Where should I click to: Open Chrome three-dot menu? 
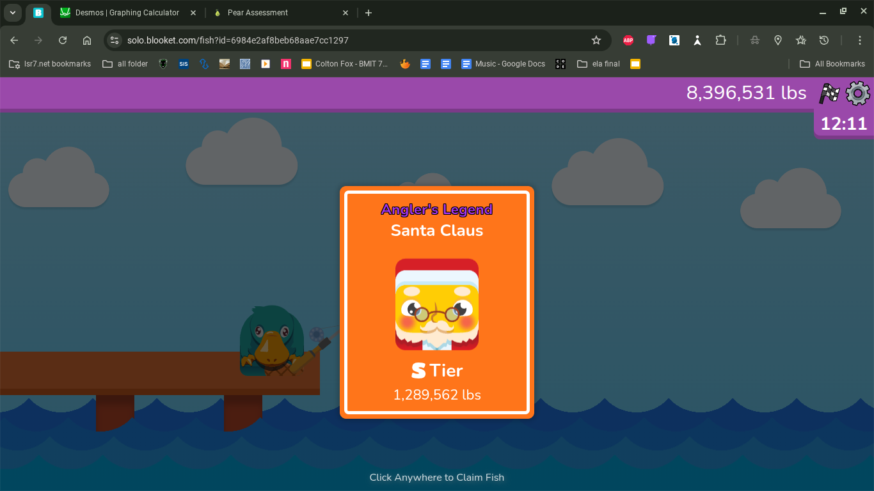pos(860,40)
